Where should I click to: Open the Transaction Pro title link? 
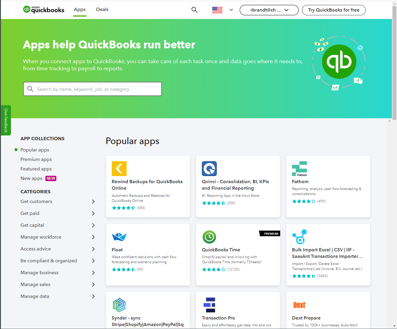[218, 318]
